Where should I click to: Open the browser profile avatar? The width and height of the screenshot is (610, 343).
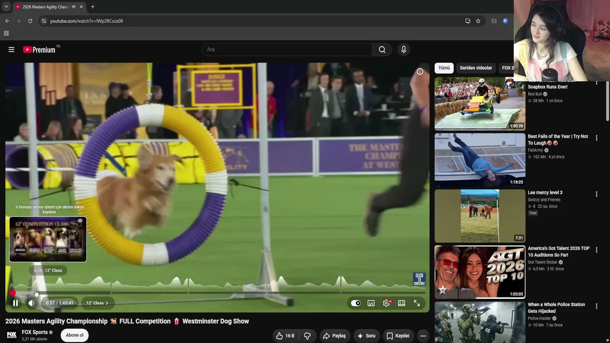click(505, 21)
